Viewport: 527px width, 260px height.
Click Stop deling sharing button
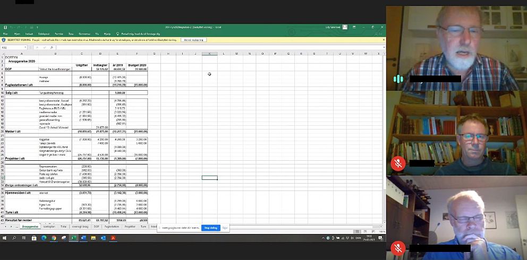tap(211, 228)
